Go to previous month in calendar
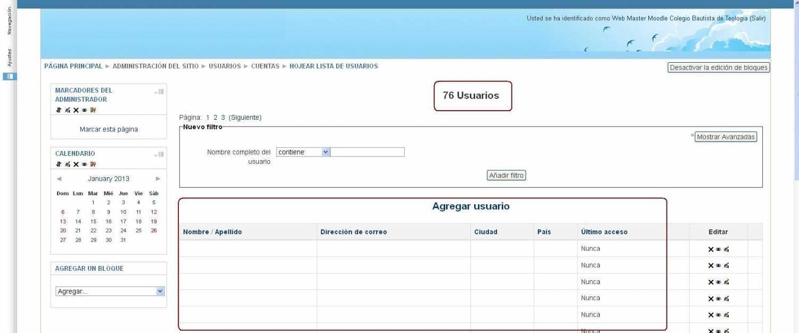The image size is (799, 333). tap(59, 179)
